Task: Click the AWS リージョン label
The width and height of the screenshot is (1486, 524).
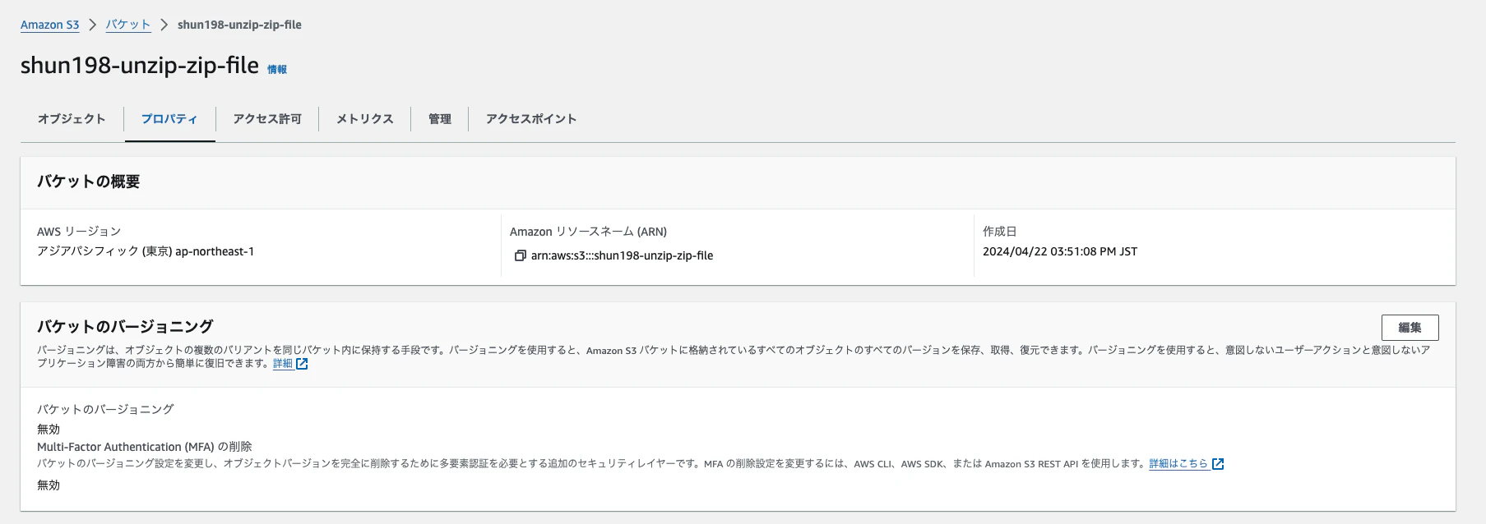Action: pyautogui.click(x=79, y=232)
